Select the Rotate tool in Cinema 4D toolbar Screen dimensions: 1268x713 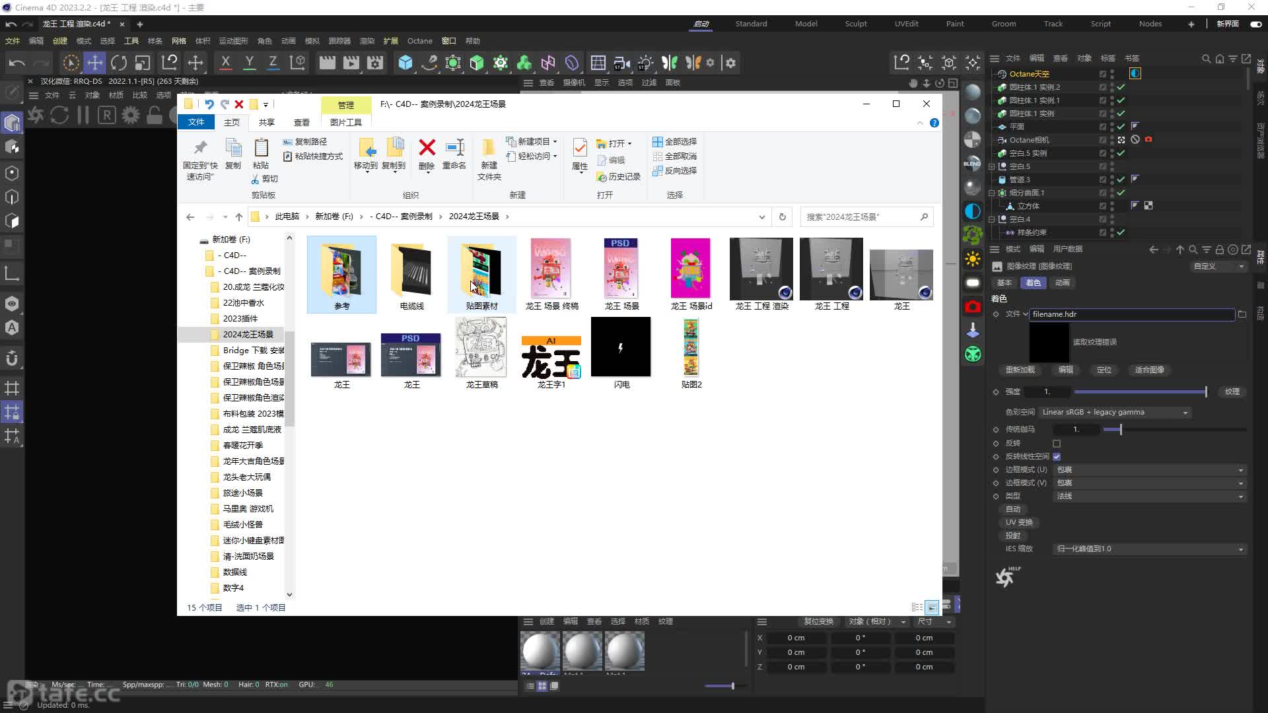119,63
